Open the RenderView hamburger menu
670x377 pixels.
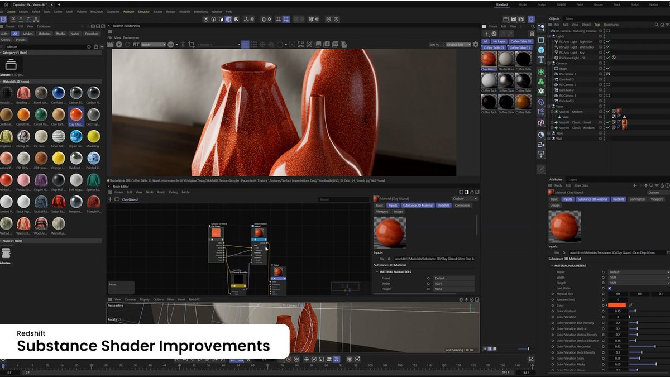pyautogui.click(x=110, y=32)
